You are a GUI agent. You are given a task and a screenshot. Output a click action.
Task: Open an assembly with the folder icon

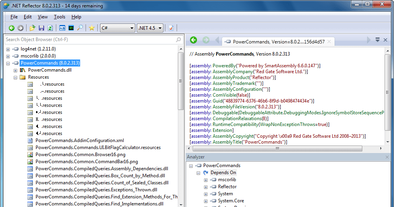tap(32, 28)
